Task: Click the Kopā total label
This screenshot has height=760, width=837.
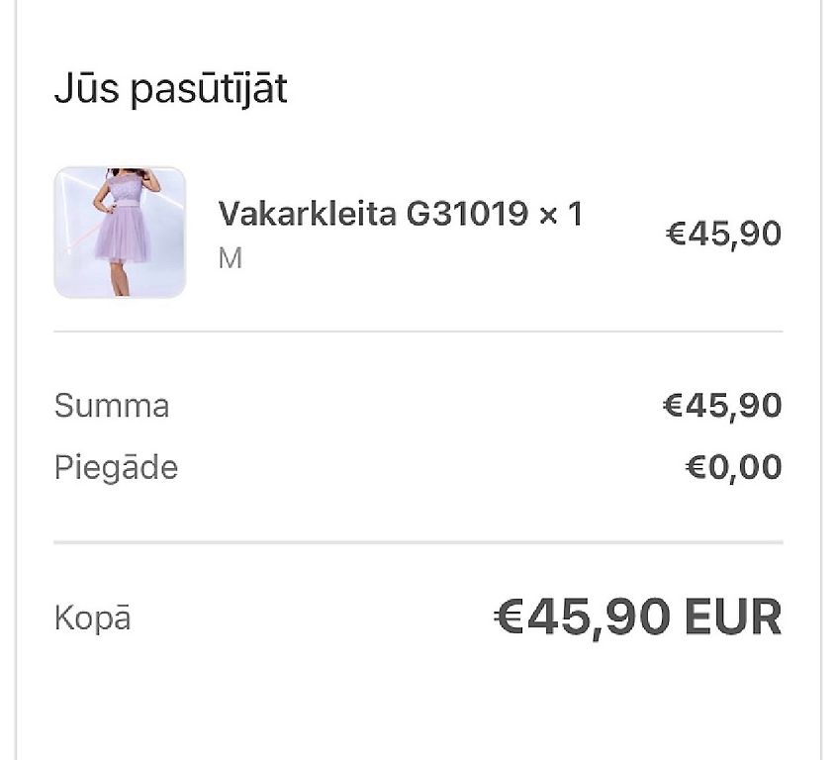Action: click(x=92, y=618)
